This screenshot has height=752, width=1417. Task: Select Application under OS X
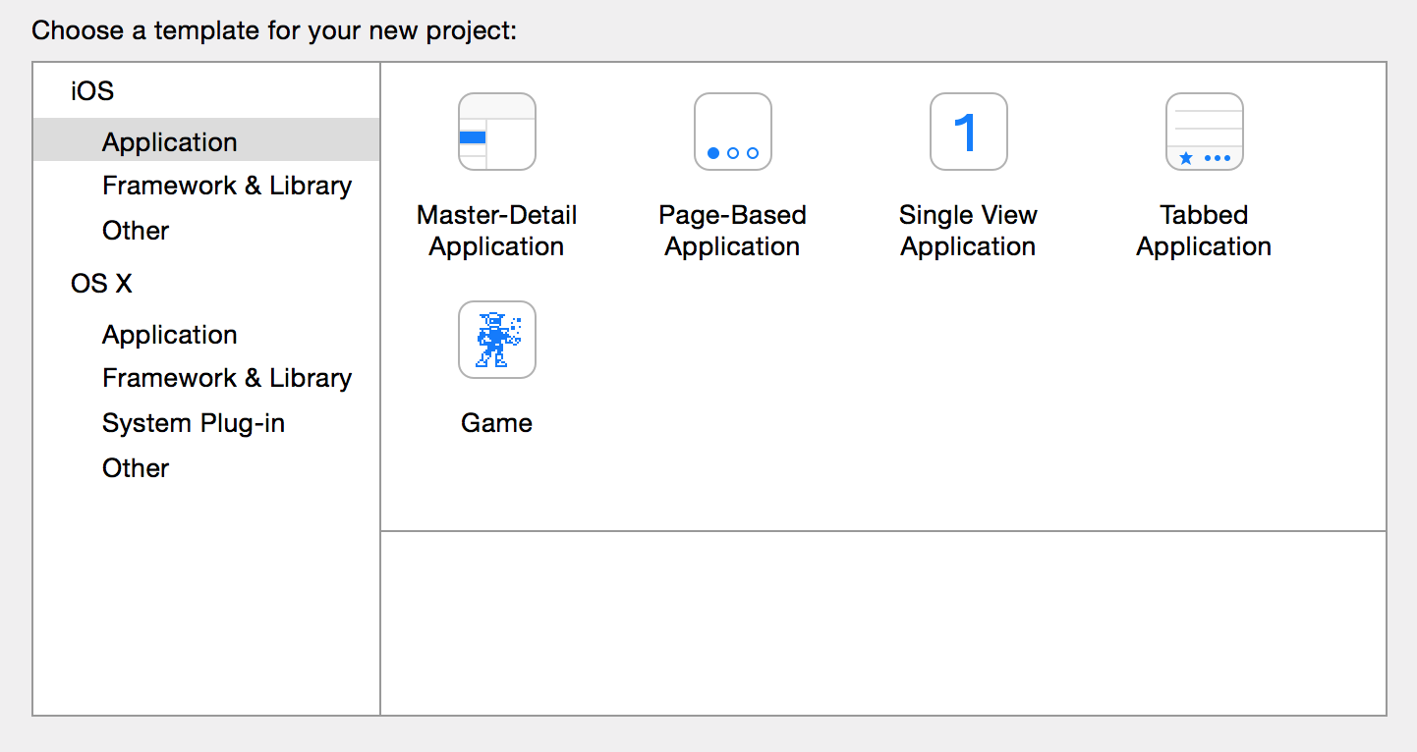click(170, 335)
